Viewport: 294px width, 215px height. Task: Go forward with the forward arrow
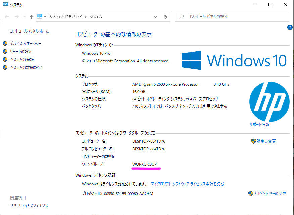(17, 17)
